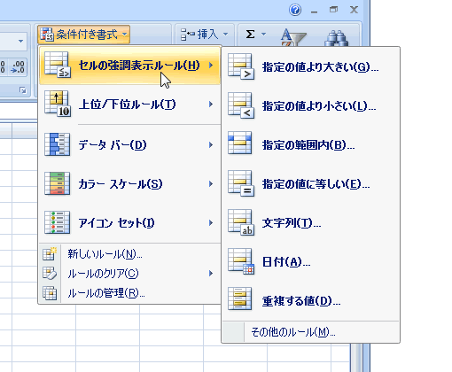This screenshot has height=372, width=452.
Task: Open 上位/下位ルール(T) menu item
Action: pyautogui.click(x=129, y=105)
